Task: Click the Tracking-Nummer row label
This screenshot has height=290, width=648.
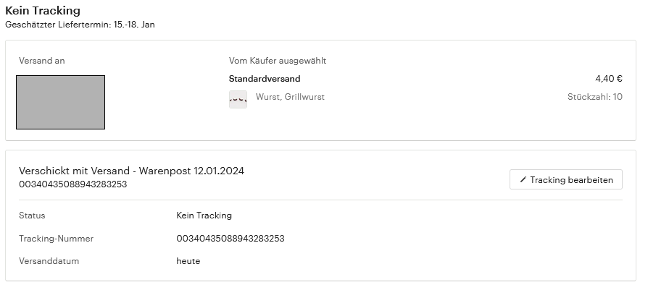Action: (x=57, y=239)
